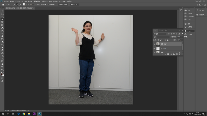The width and height of the screenshot is (207, 116).
Task: Select the Eyedropper tool
Action: tap(2, 28)
